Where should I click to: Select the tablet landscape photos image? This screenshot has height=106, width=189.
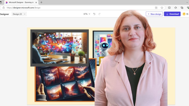[66, 83]
